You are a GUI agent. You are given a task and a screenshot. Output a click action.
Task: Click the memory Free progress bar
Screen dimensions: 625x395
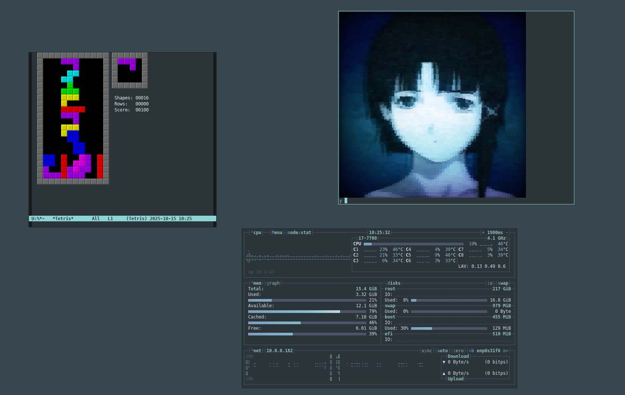pyautogui.click(x=307, y=334)
